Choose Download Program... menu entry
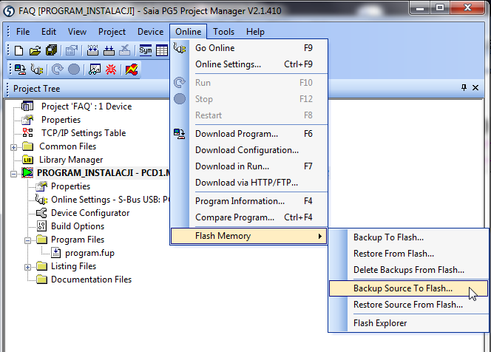The image size is (491, 352). point(249,134)
